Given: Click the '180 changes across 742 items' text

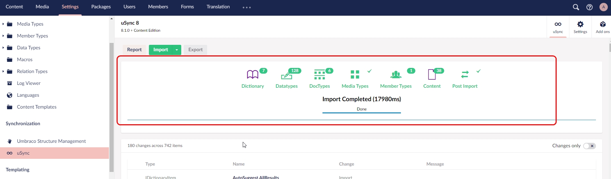Looking at the screenshot, I should tap(155, 146).
